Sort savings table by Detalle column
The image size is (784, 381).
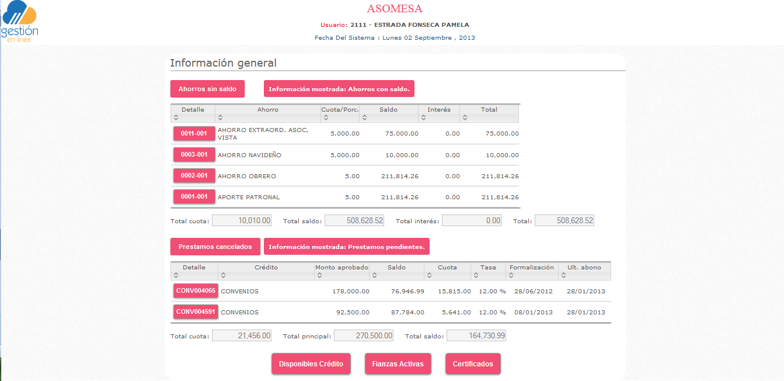(x=193, y=113)
